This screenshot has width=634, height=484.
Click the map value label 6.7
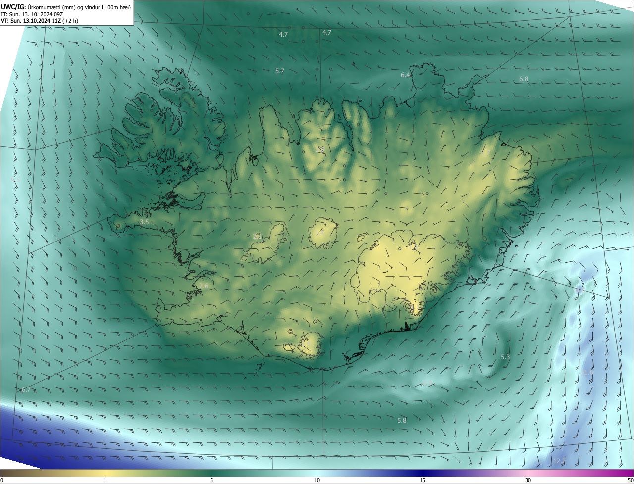26,390
